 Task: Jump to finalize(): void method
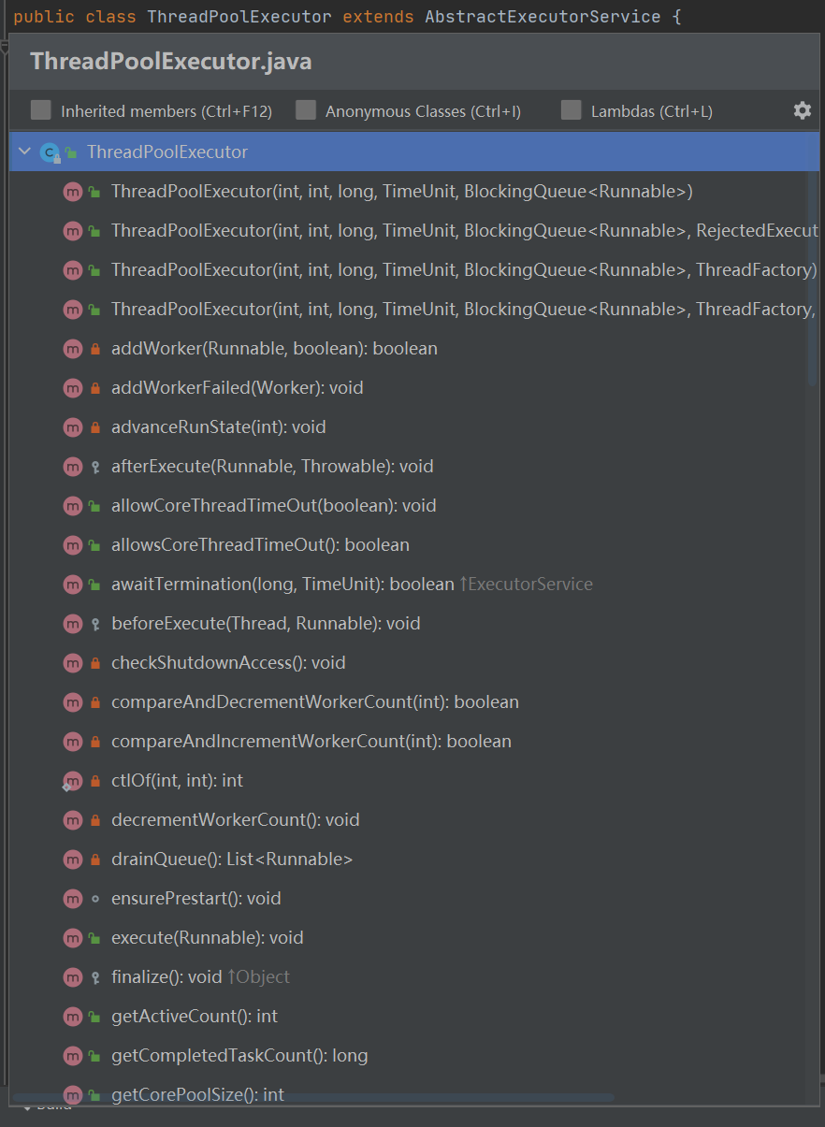166,976
